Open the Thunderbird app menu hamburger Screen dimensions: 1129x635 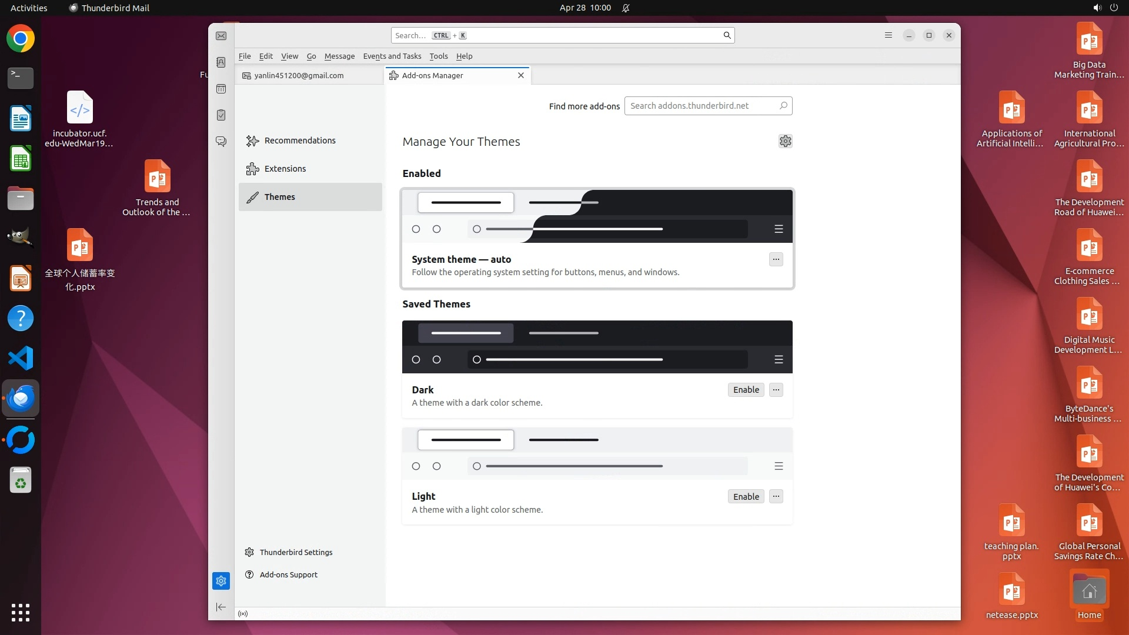(x=888, y=35)
